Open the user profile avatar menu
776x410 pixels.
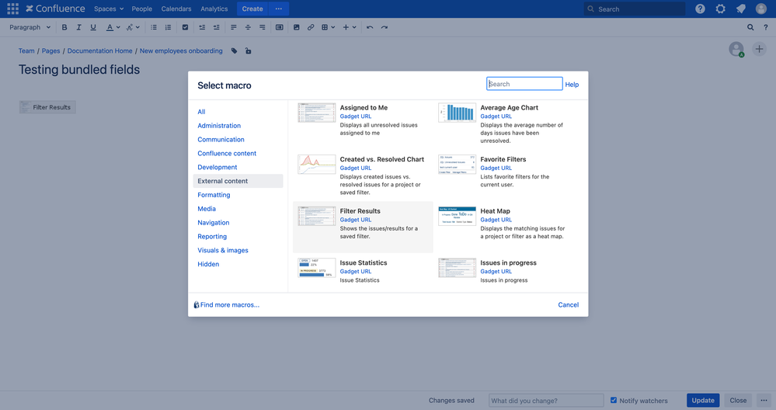[761, 9]
